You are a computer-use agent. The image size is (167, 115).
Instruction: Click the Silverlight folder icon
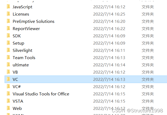(x=8, y=50)
